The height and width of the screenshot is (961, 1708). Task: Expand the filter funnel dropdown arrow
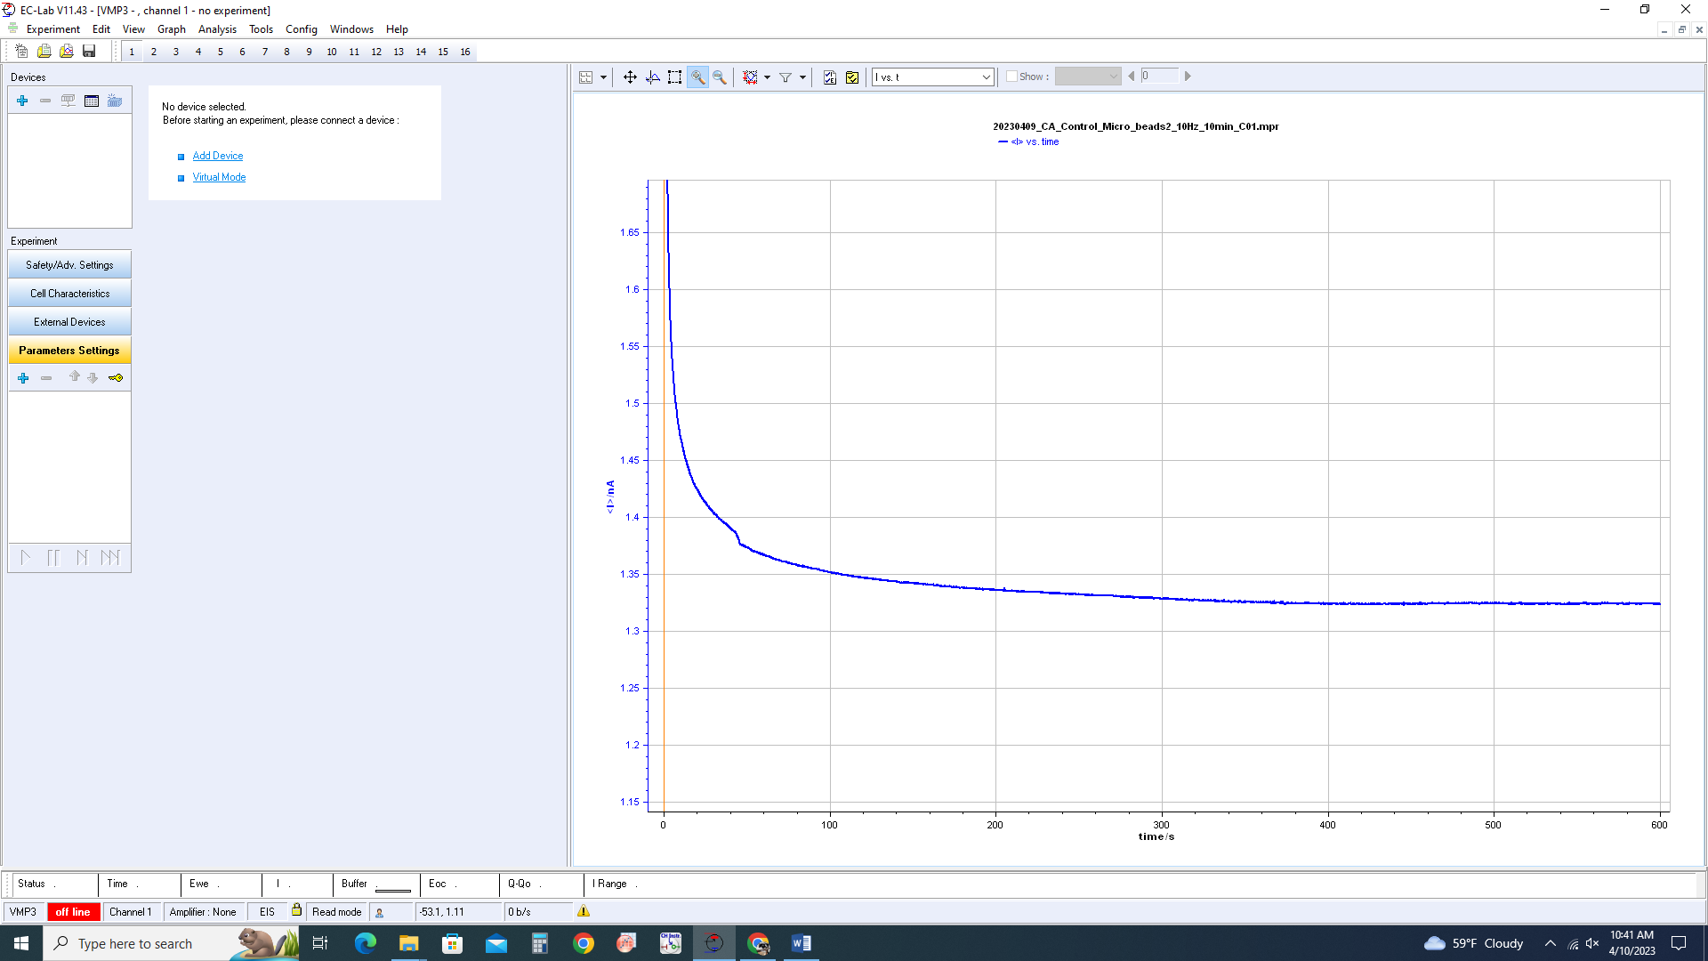coord(802,77)
